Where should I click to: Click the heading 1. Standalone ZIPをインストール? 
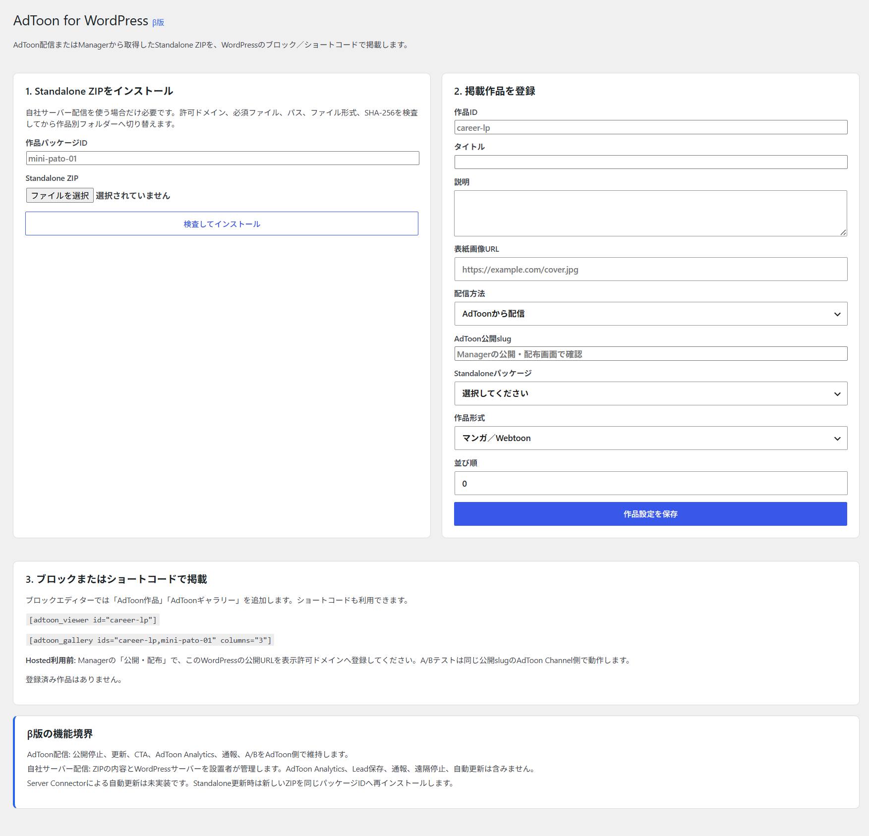pyautogui.click(x=99, y=91)
